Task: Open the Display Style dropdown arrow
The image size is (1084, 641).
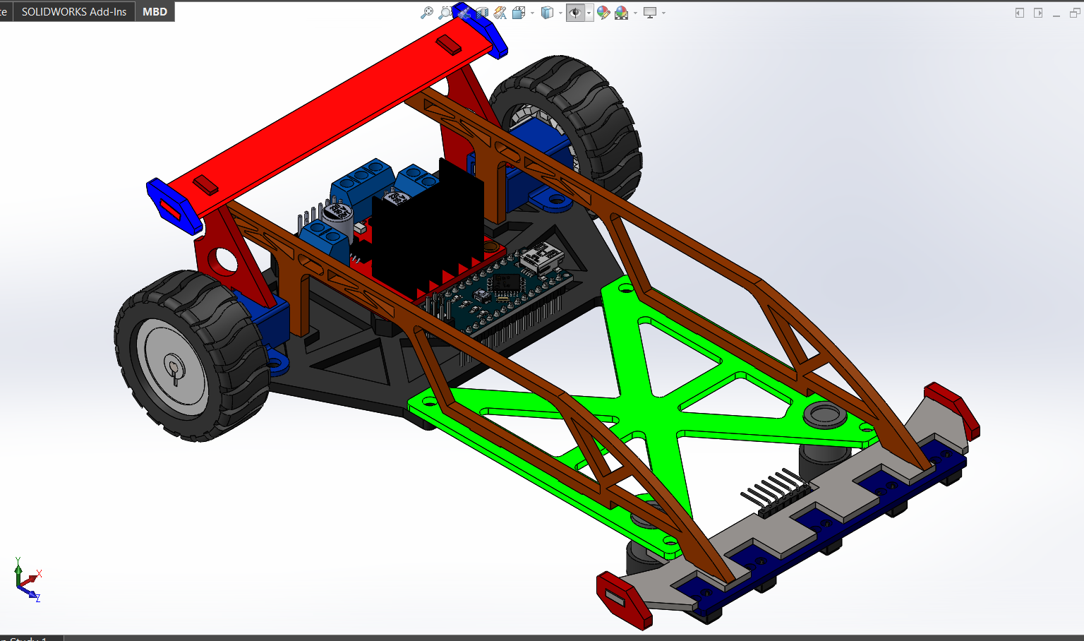Action: click(560, 13)
